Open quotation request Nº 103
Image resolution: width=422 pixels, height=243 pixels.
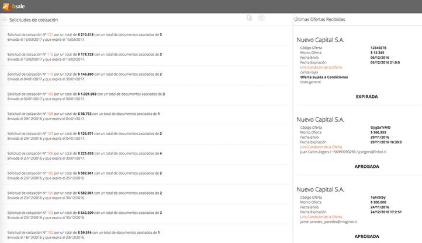[x=50, y=213]
